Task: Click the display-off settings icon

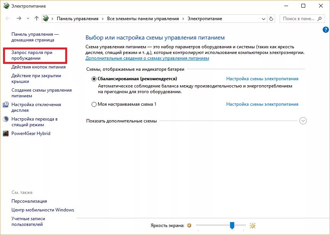Action: [x=6, y=105]
